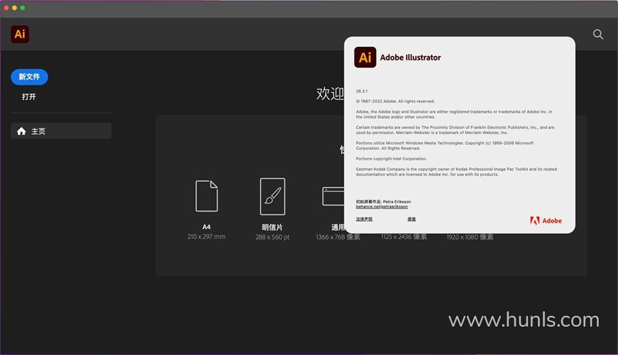The width and height of the screenshot is (618, 355).
Task: Minimize the window with the yellow button
Action: coord(15,8)
